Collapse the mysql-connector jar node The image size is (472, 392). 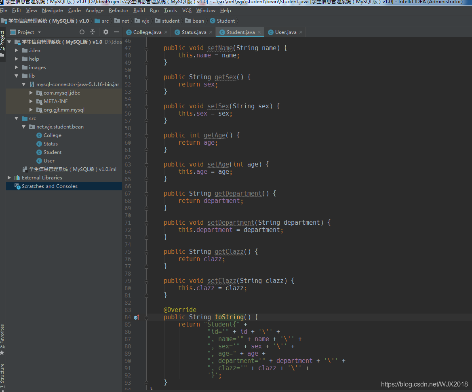pyautogui.click(x=24, y=84)
